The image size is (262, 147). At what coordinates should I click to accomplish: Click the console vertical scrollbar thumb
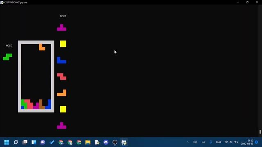pos(260,132)
